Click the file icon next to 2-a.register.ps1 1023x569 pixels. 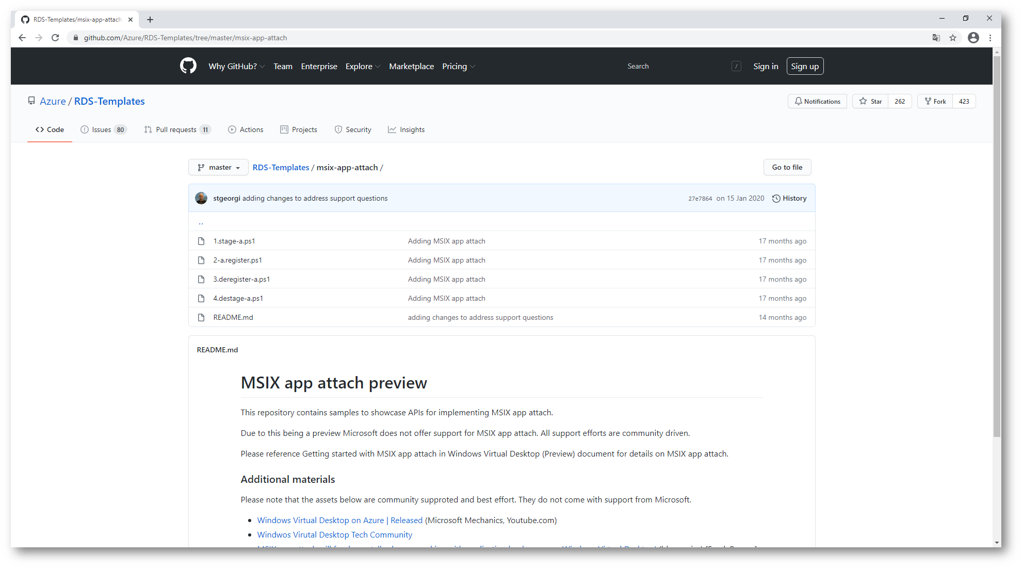pyautogui.click(x=201, y=260)
